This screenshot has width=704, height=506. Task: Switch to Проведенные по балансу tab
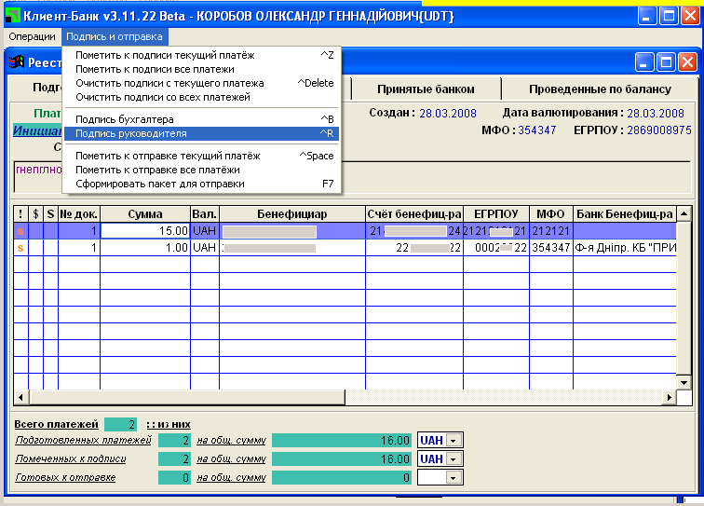tap(599, 89)
